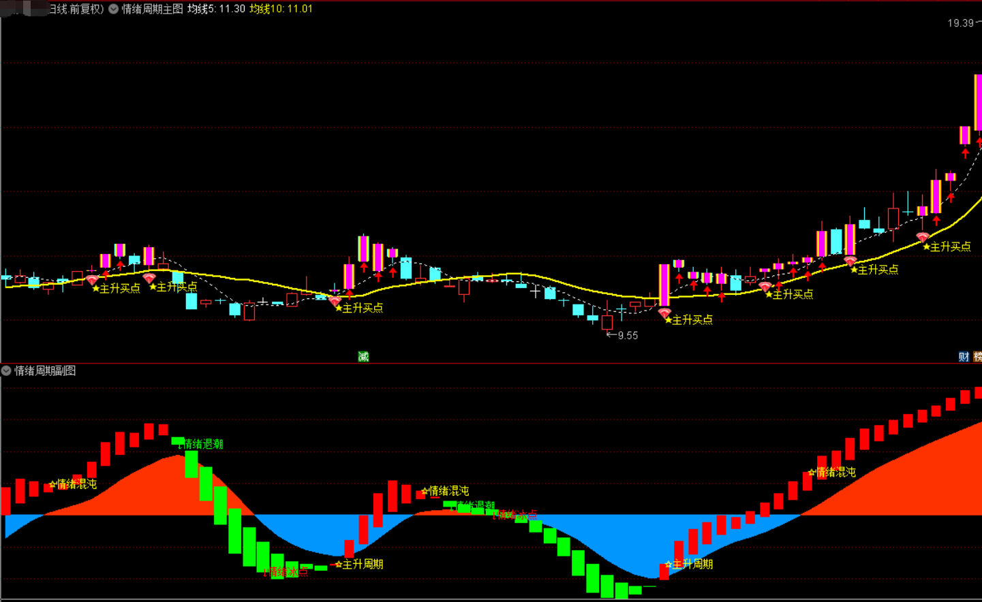
Task: Click the blue 财 marker icon
Action: point(964,356)
